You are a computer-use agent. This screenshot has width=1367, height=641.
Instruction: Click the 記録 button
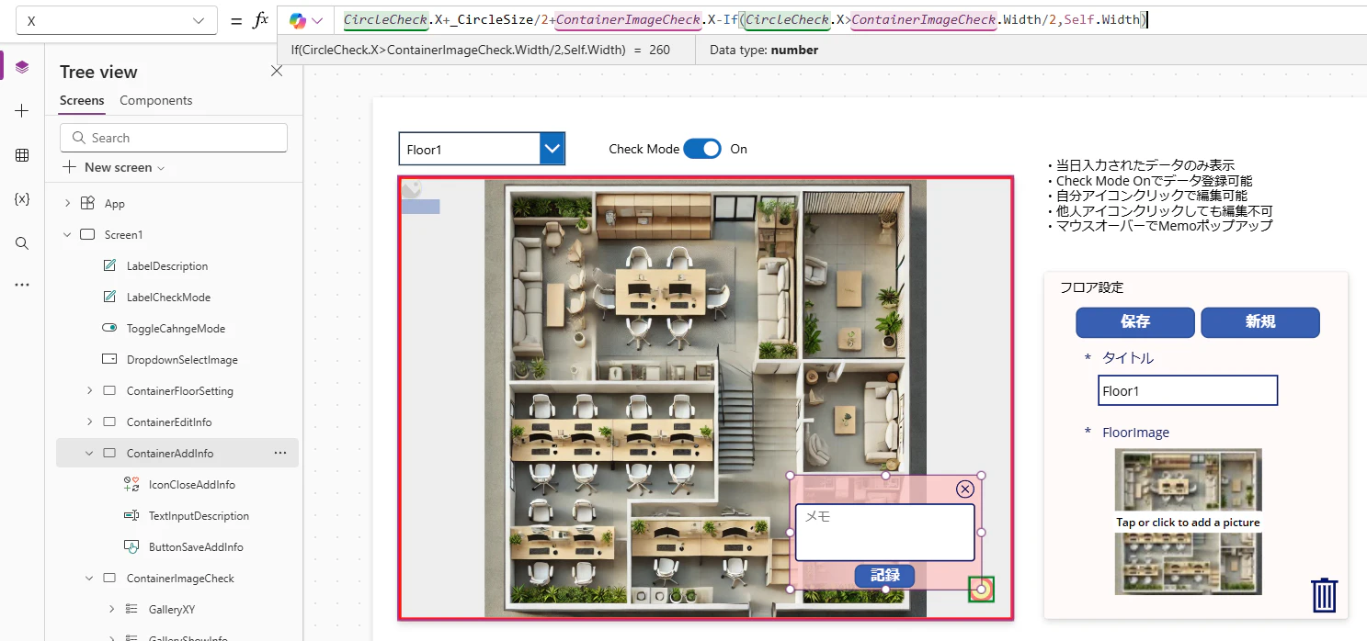pyautogui.click(x=884, y=576)
